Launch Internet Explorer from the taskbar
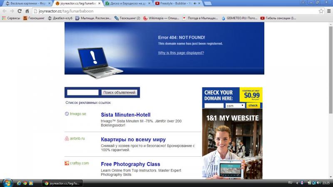The height and width of the screenshot is (187, 333). 19,183
